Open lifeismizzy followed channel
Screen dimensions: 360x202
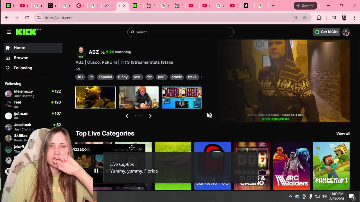pyautogui.click(x=33, y=93)
